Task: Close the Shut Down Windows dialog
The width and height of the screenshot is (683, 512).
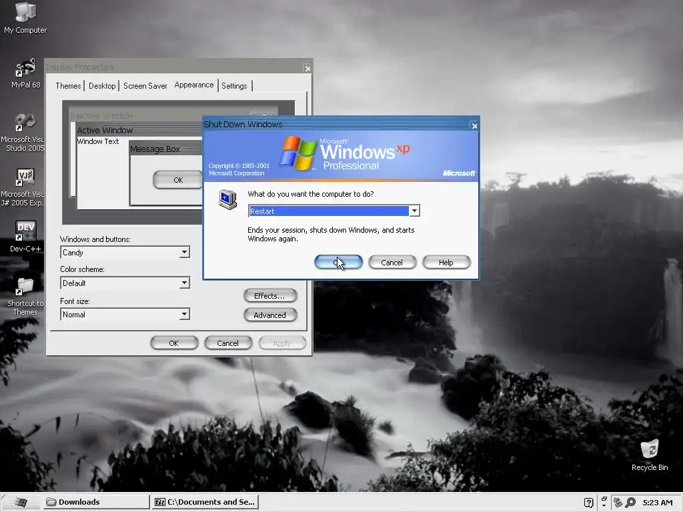Action: pos(474,126)
